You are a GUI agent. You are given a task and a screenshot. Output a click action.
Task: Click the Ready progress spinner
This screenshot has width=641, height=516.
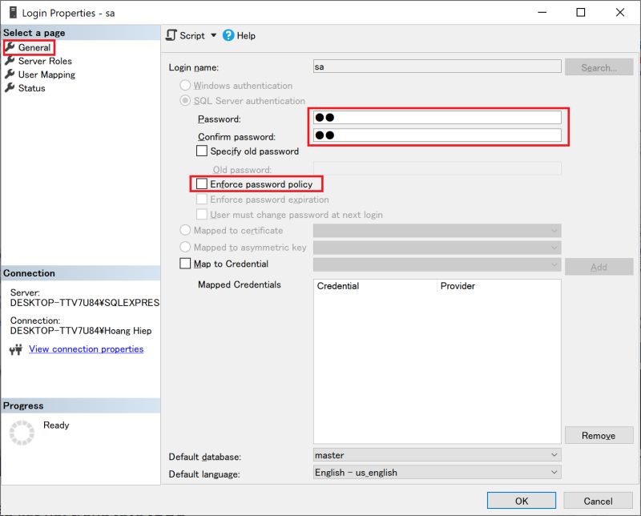(21, 429)
